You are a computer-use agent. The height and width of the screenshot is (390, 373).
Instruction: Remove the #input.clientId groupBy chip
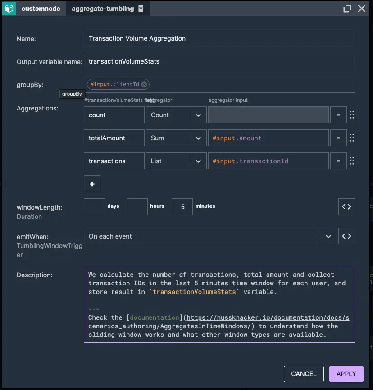[144, 84]
